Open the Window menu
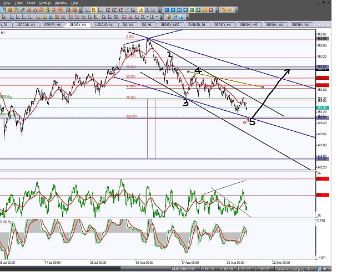The height and width of the screenshot is (277, 347). coord(61,3)
